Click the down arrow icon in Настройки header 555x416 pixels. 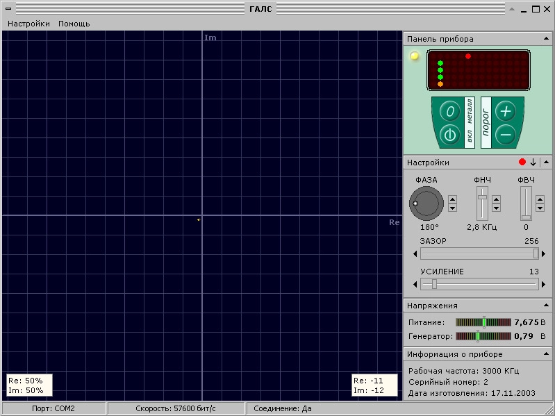tap(533, 163)
